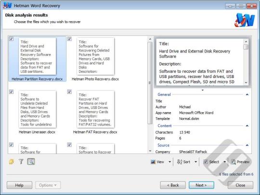Image resolution: width=260 pixels, height=195 pixels.
Task: Uncheck Hetman Photo Recovery.docx checkbox
Action: point(69,39)
